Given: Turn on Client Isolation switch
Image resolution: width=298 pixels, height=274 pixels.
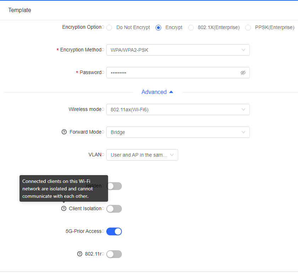Looking at the screenshot, I should coord(114,209).
